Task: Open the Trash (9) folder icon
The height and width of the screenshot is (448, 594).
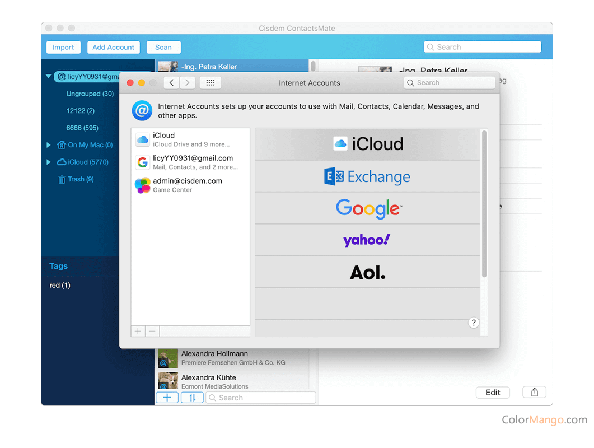Action: tap(62, 179)
